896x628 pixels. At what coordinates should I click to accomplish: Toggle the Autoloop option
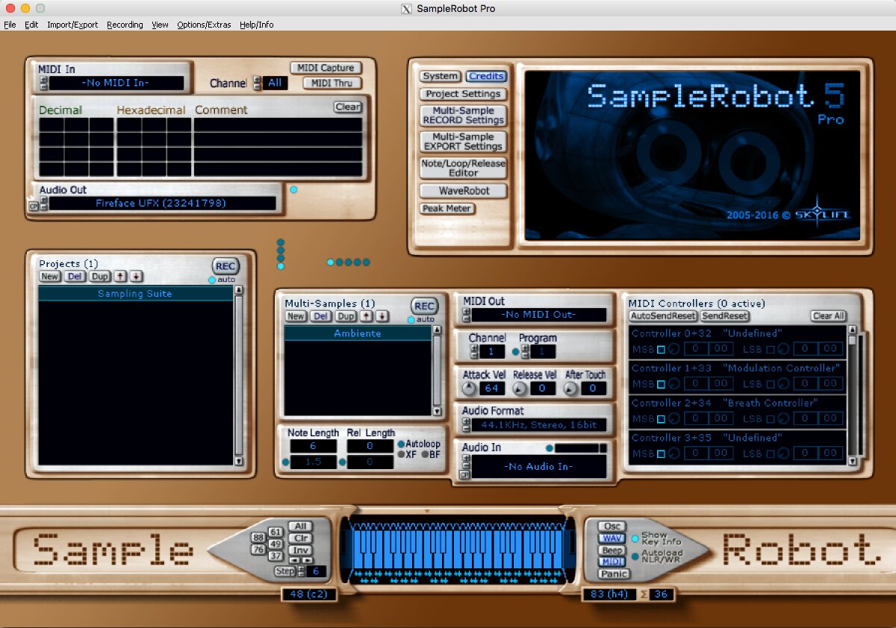pyautogui.click(x=401, y=444)
